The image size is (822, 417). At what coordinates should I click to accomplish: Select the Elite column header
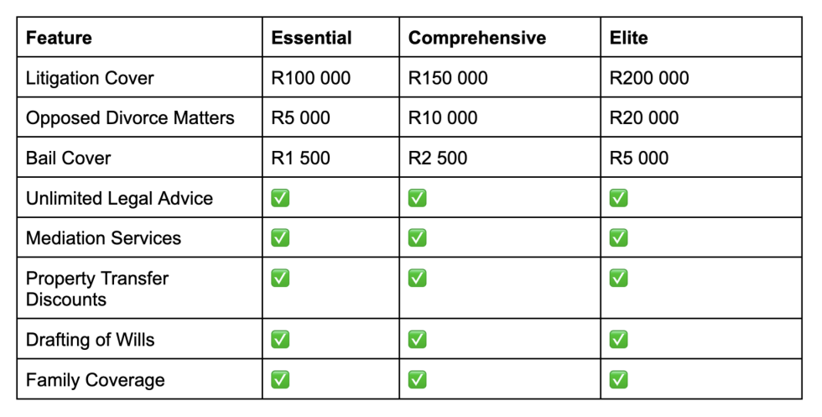click(701, 37)
